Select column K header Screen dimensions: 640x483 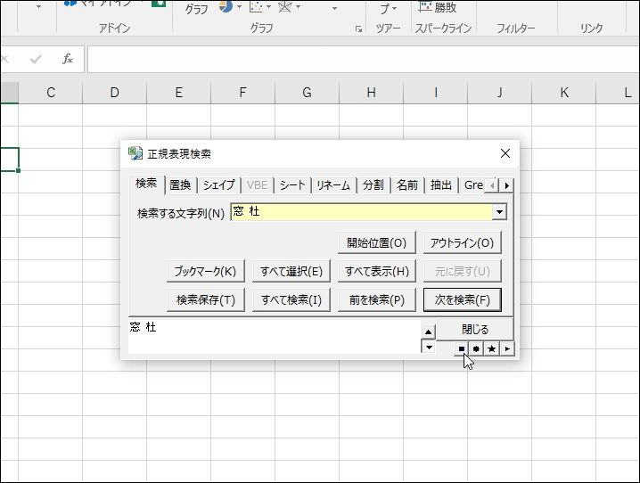tap(564, 93)
